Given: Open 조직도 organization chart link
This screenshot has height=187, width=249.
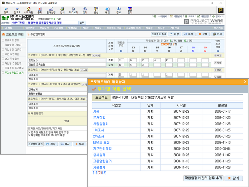Looking at the screenshot, I should coord(190,16).
